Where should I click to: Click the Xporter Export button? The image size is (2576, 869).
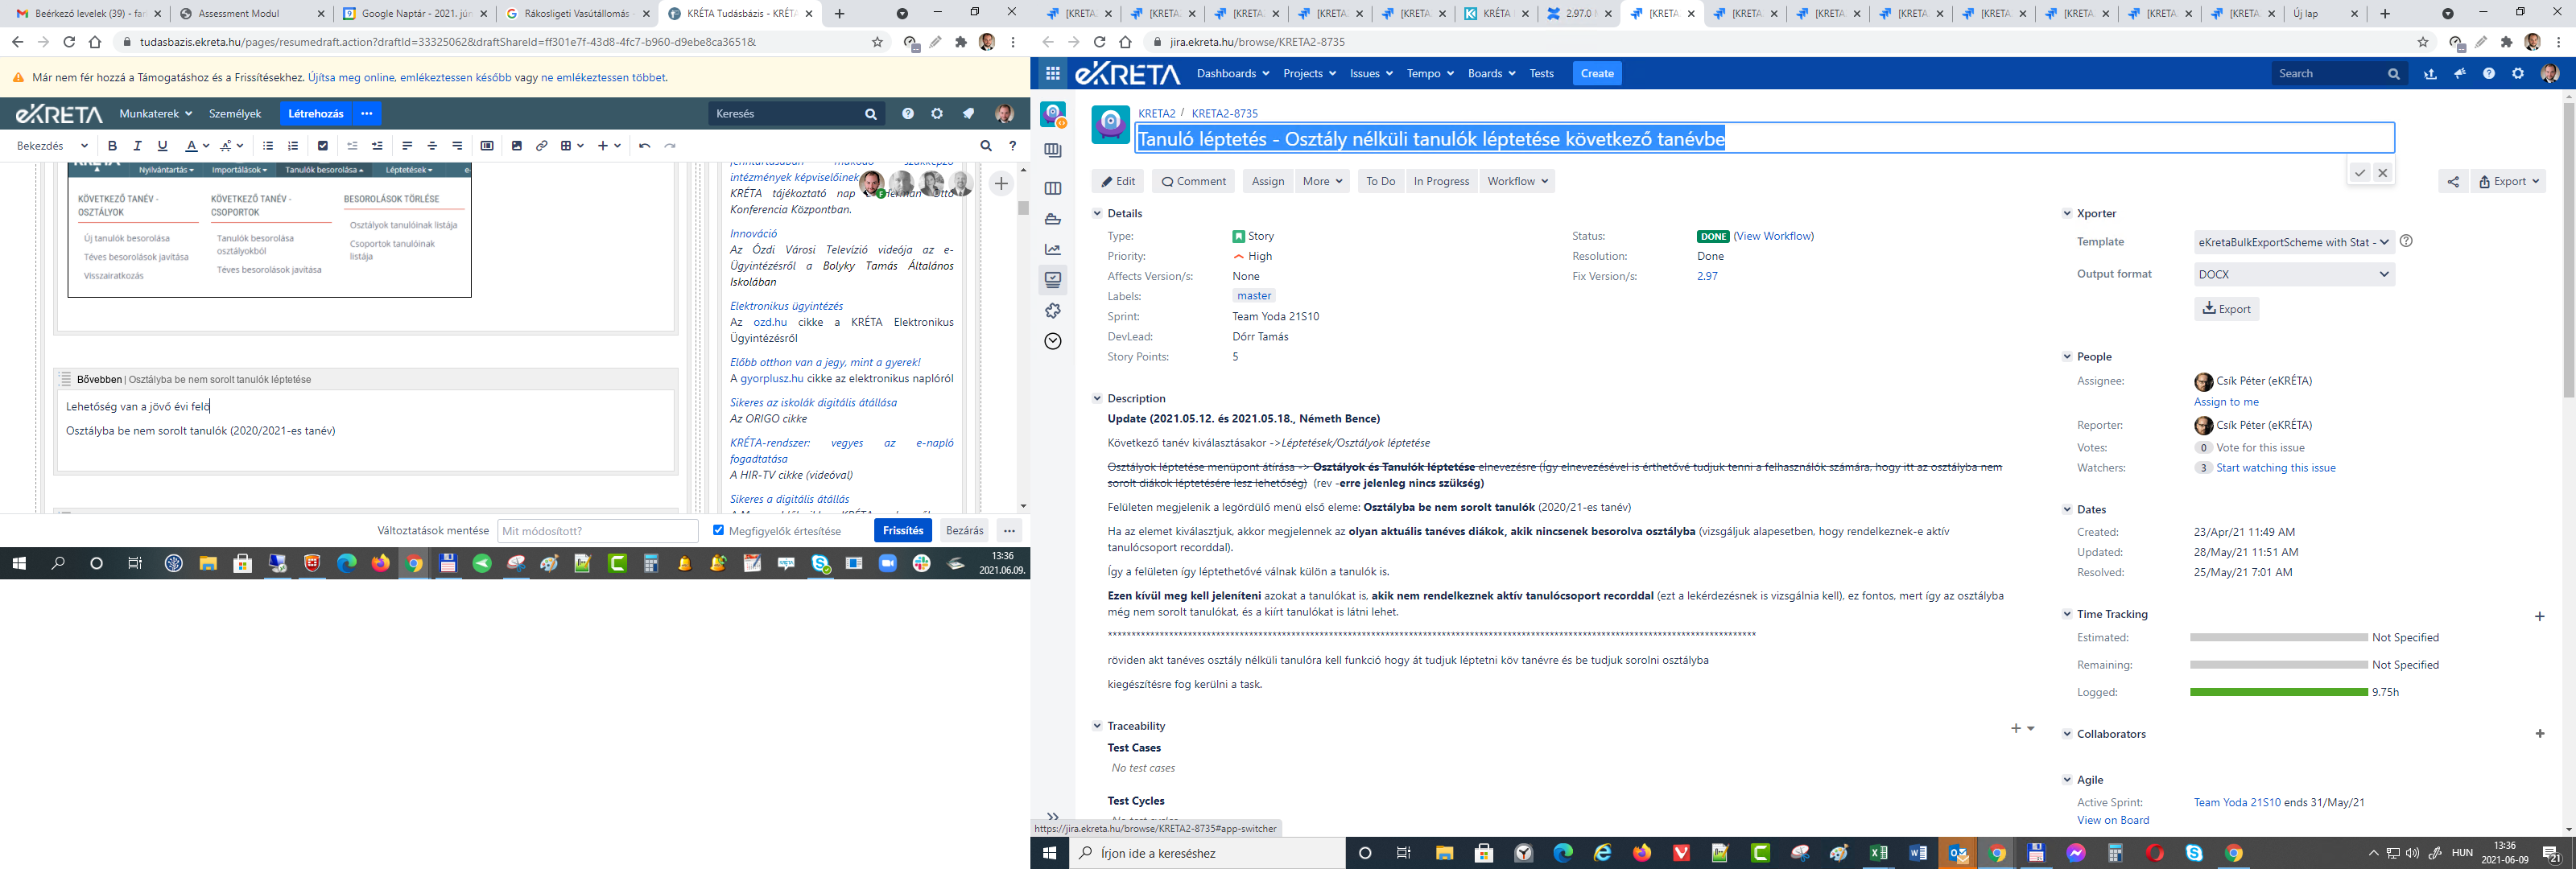pos(2226,309)
